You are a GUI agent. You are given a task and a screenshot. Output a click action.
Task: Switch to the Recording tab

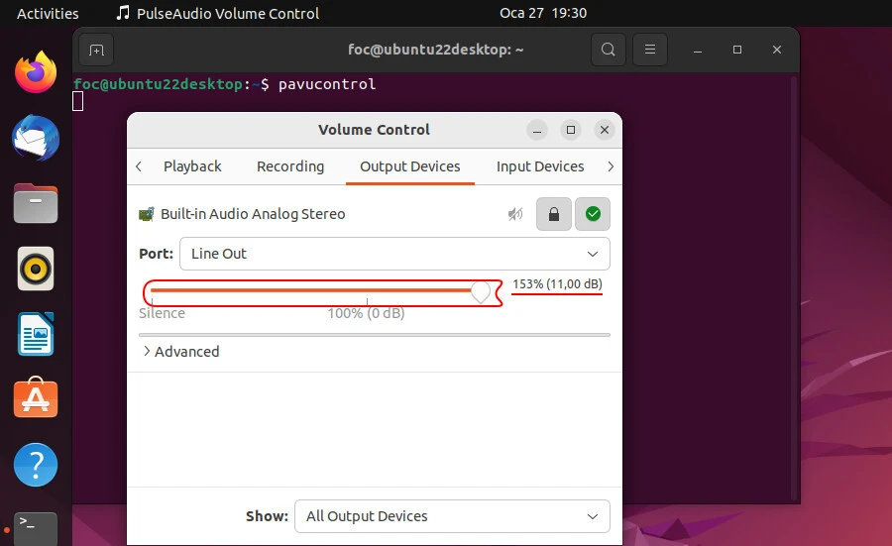290,166
